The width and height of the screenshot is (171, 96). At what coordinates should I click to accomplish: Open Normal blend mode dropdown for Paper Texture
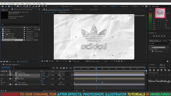pos(44,84)
